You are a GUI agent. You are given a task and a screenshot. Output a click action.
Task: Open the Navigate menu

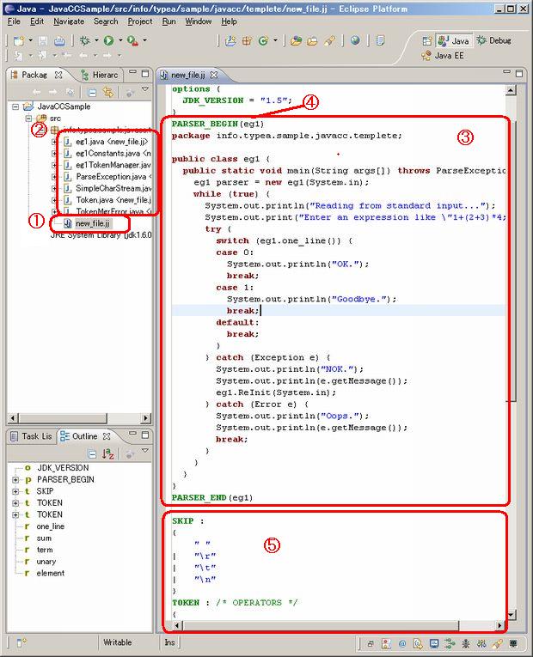click(x=69, y=21)
